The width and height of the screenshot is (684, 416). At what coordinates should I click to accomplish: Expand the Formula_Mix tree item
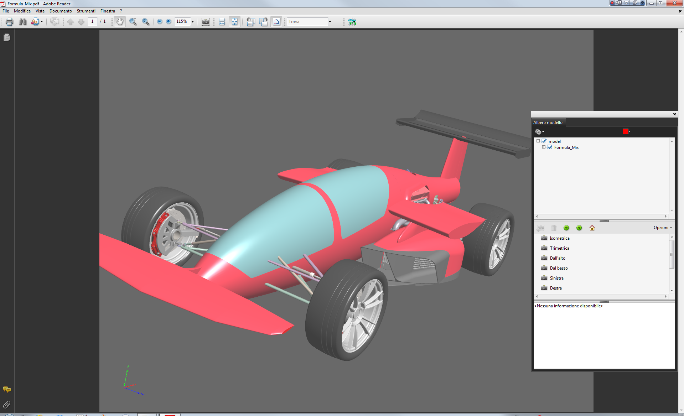(544, 147)
